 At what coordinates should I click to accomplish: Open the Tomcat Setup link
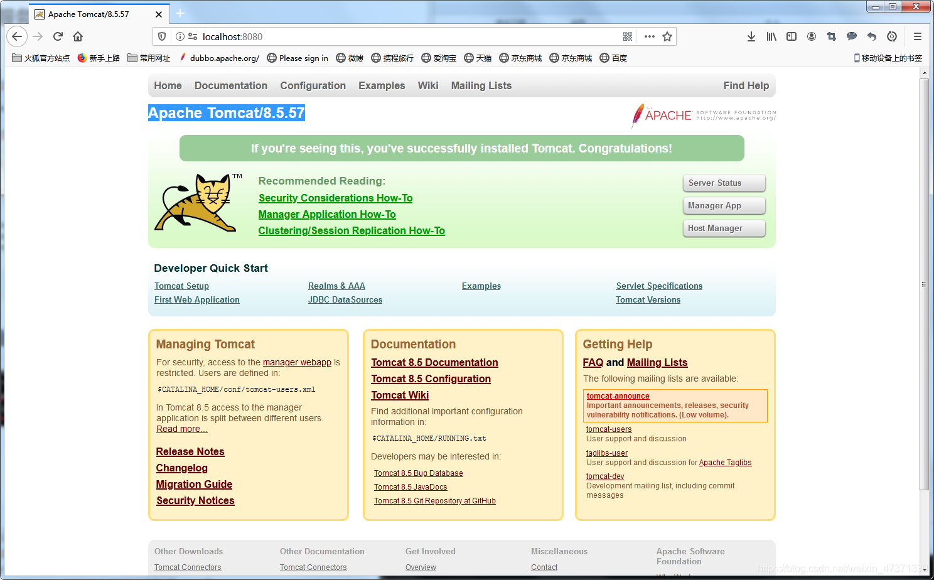[181, 286]
